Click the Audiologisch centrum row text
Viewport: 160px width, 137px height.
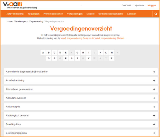[17, 115]
